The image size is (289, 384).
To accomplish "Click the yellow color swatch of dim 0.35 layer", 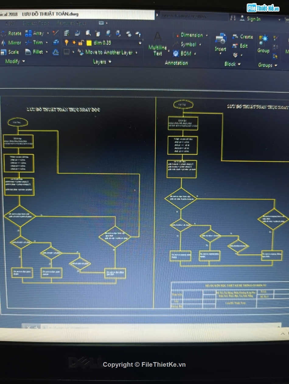I will point(89,43).
